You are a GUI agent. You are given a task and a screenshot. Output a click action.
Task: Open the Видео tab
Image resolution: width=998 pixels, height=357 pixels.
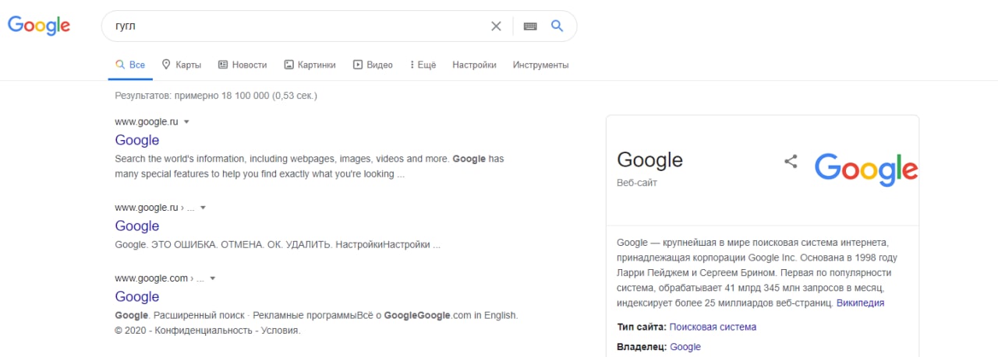(x=373, y=65)
